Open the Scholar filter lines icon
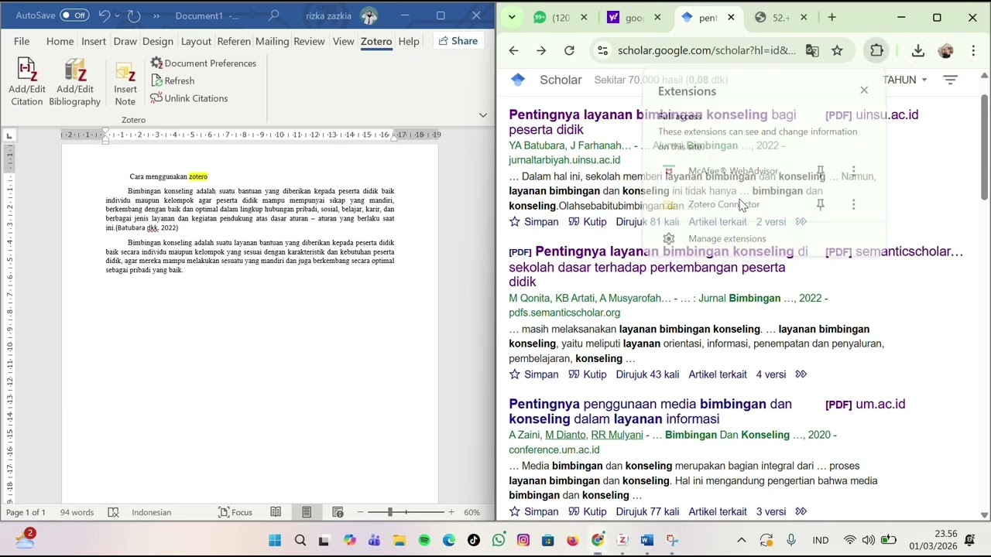 951,80
